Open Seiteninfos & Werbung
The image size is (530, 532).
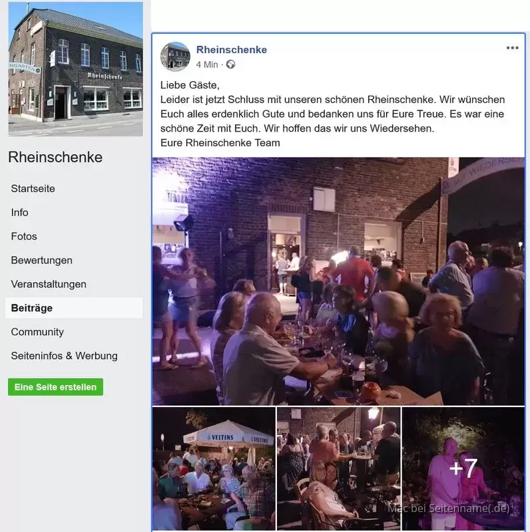coord(64,356)
